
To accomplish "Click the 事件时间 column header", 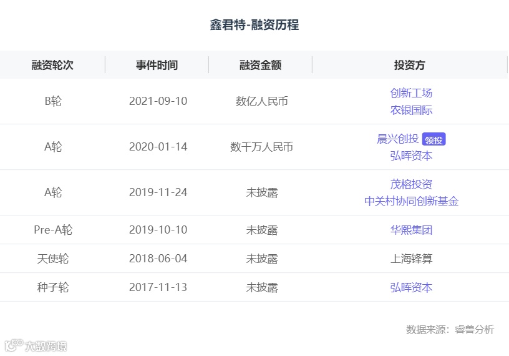I will pyautogui.click(x=157, y=65).
